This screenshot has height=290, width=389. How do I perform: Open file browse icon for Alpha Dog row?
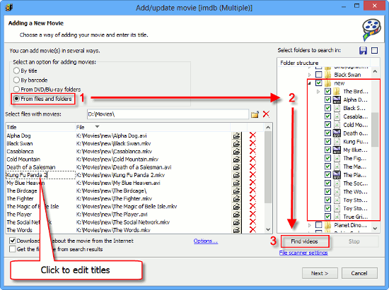tap(237, 135)
